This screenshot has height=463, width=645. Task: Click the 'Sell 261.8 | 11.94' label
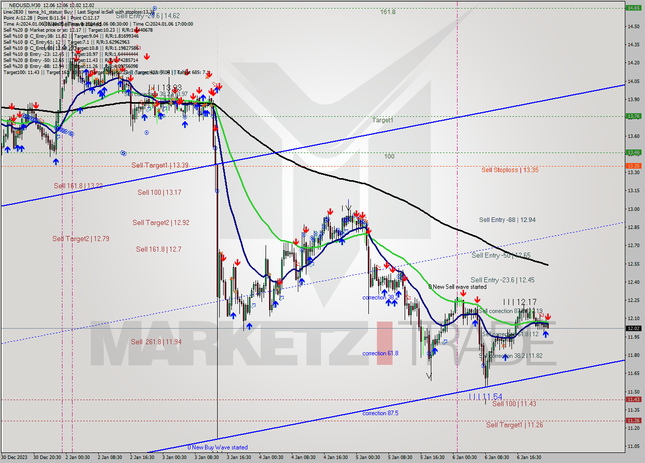tap(156, 342)
